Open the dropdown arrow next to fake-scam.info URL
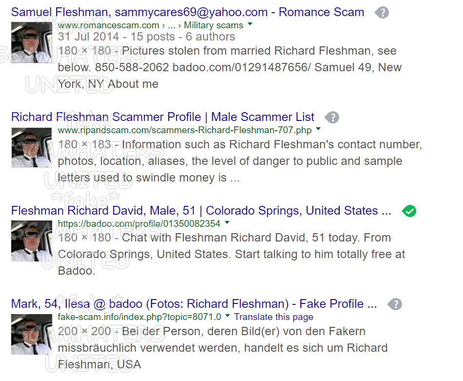 [227, 317]
